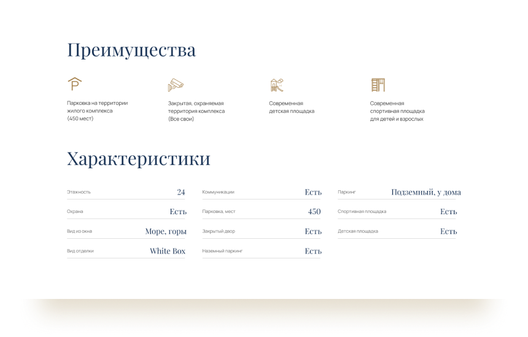Select the "Этажность" row label

click(79, 192)
